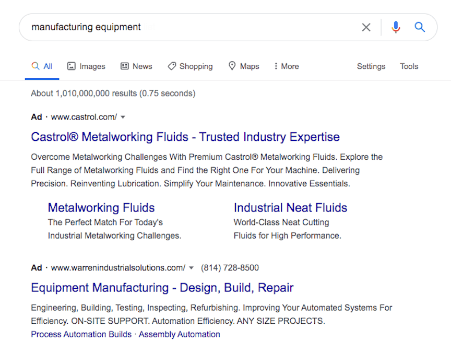451x353 pixels.
Task: Click the News tab newspaper icon
Action: pos(125,66)
